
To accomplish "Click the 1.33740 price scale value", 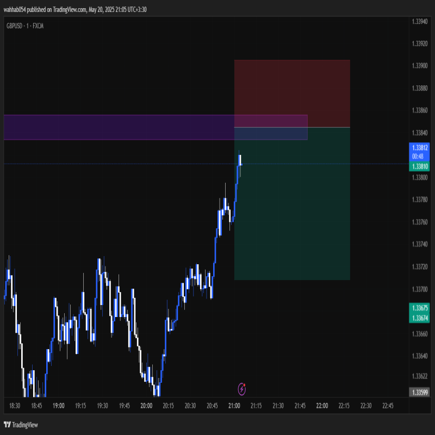I will [419, 244].
